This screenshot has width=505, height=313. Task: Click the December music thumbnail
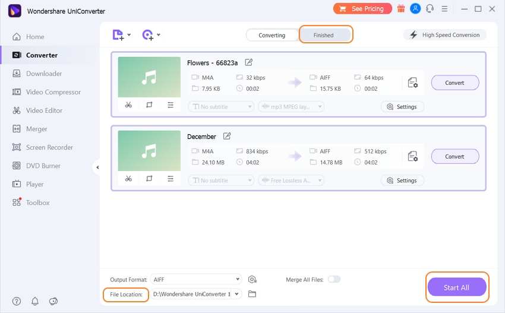149,151
